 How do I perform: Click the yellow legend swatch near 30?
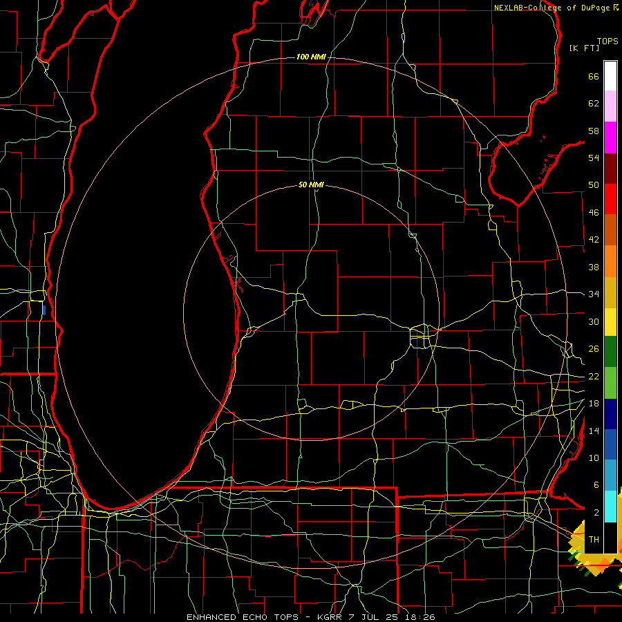coord(610,322)
